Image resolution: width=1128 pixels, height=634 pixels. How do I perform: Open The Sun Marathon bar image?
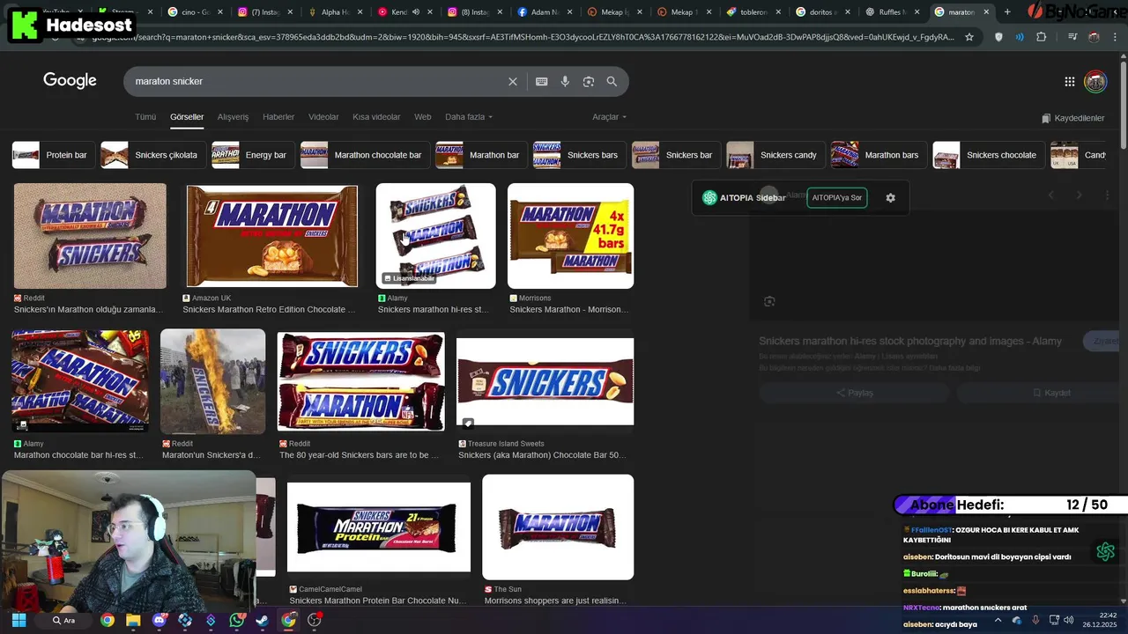[x=558, y=527]
